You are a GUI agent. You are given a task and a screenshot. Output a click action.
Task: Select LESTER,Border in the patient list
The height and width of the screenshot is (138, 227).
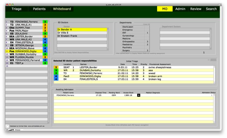27,36
